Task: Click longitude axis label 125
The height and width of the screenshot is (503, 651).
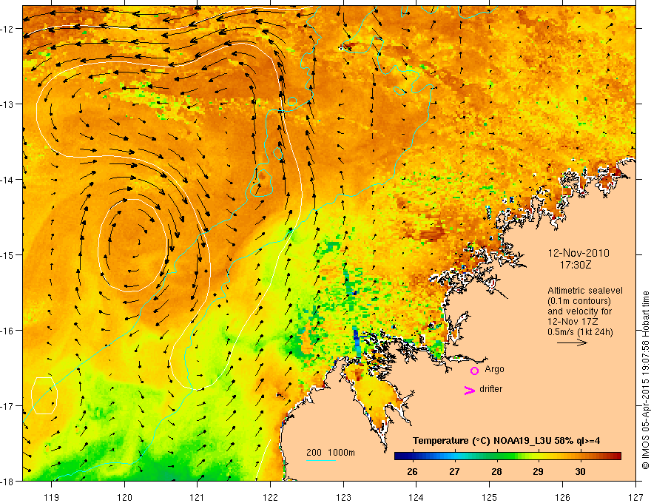Action: [x=490, y=497]
